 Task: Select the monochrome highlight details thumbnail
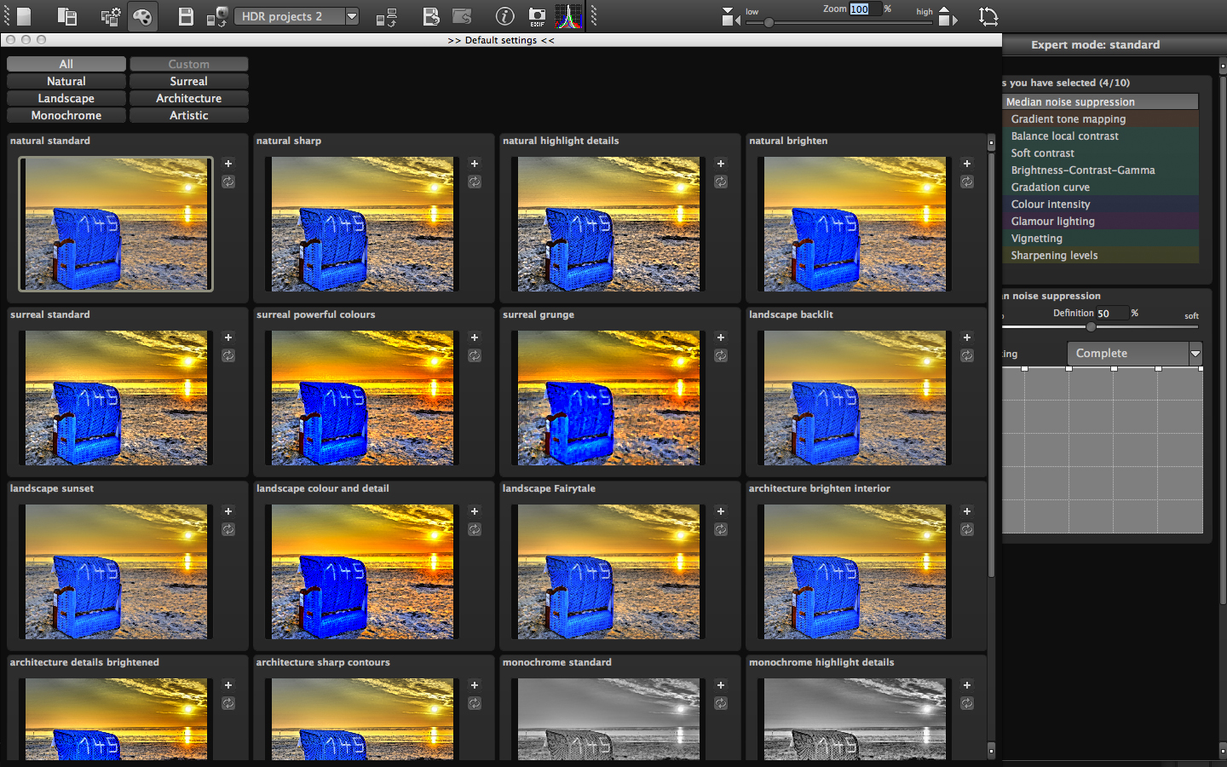coord(855,718)
